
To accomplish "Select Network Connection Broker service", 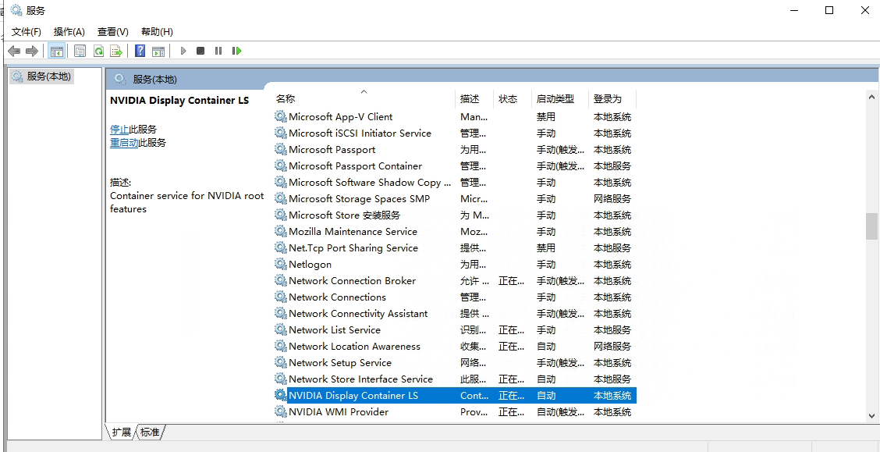I will (x=455, y=281).
